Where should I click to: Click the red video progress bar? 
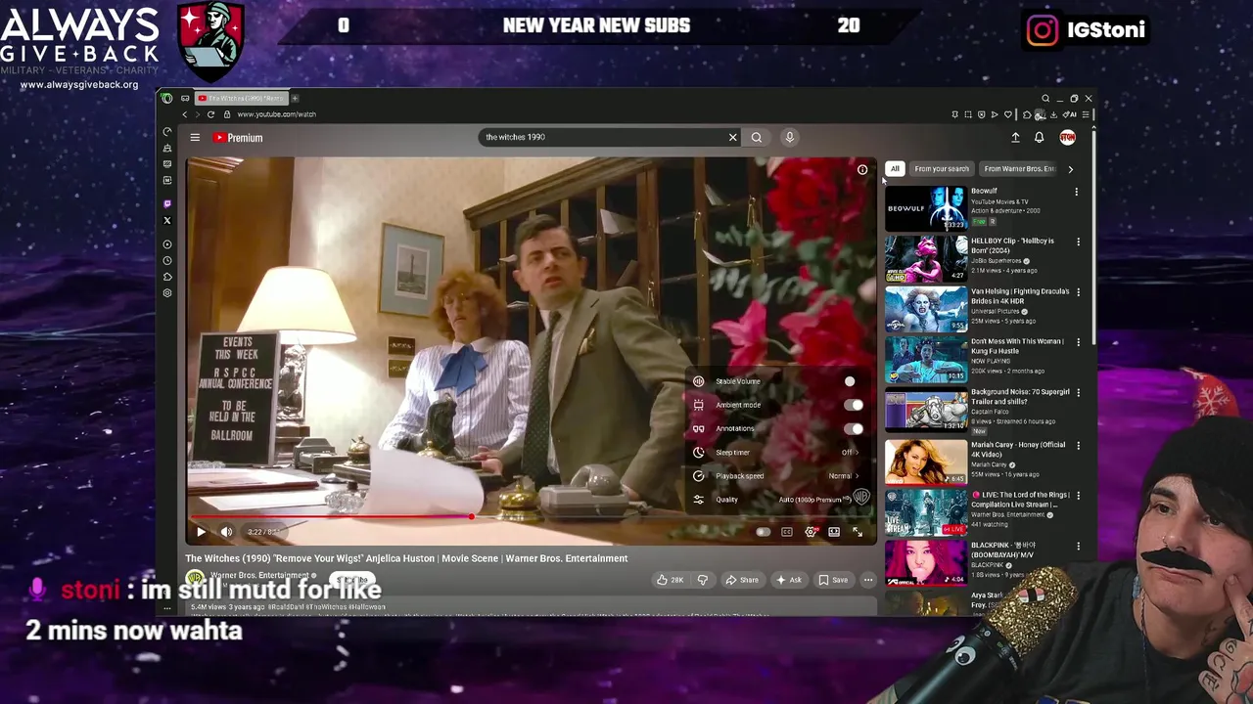331,516
